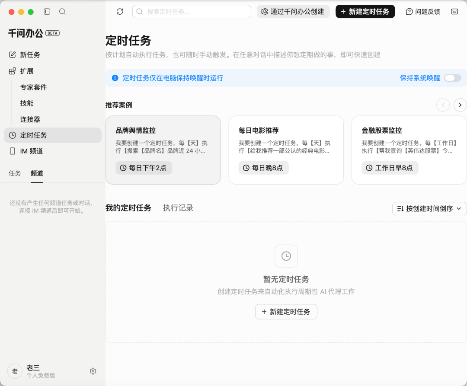The width and height of the screenshot is (467, 386).
Task: Click 暂无定时任务 message
Action: click(x=286, y=279)
